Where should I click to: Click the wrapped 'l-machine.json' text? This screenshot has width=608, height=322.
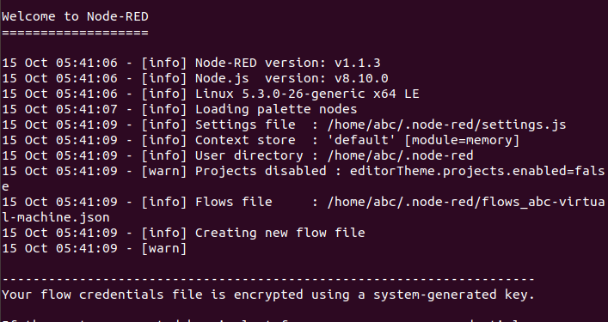55,218
